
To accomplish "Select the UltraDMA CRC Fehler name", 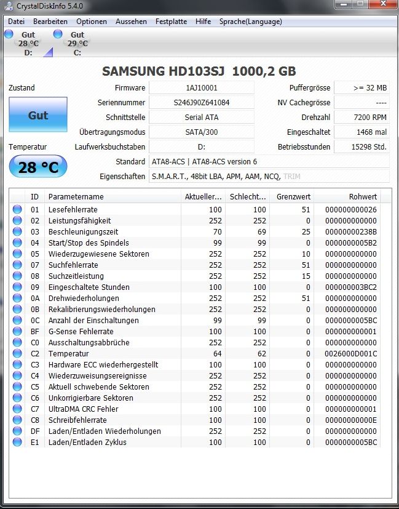I will 83,409.
